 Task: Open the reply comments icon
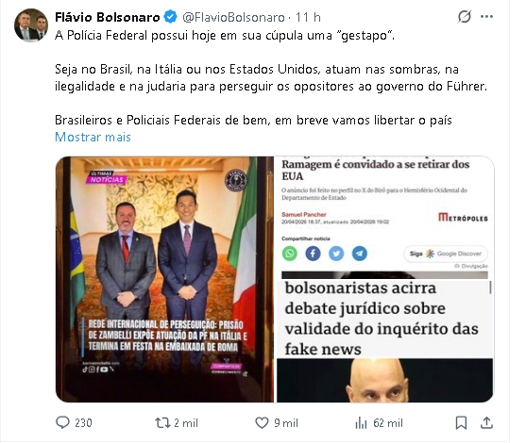(62, 422)
